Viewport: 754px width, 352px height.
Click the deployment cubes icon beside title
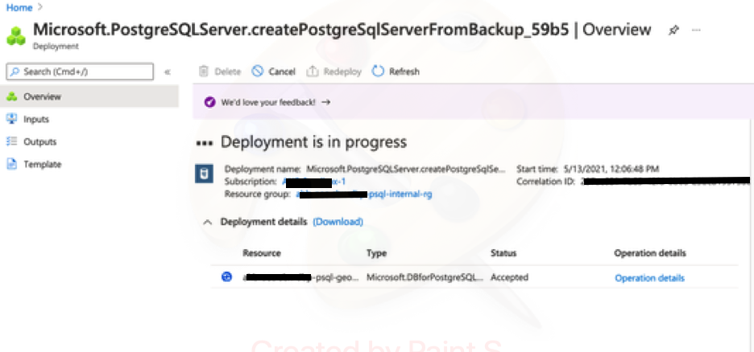click(16, 36)
